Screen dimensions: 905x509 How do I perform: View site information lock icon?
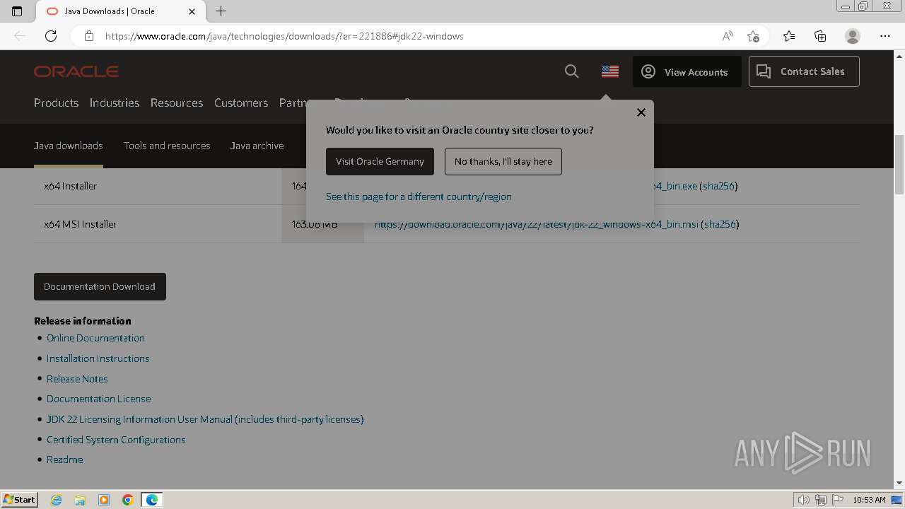coord(89,36)
